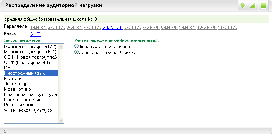
Task: Open the 7-ые кл. parallel
Action: (x=151, y=28)
